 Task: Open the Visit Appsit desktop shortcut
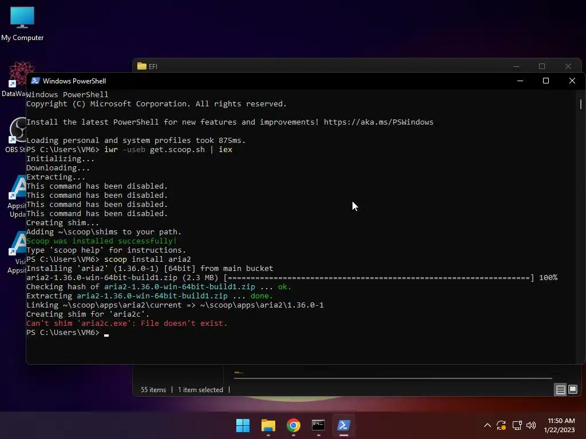(17, 252)
